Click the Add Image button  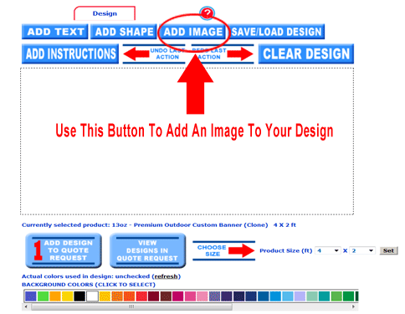pos(192,32)
